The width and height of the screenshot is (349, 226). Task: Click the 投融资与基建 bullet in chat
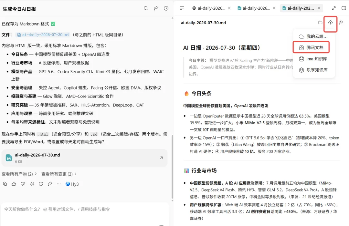point(62,96)
